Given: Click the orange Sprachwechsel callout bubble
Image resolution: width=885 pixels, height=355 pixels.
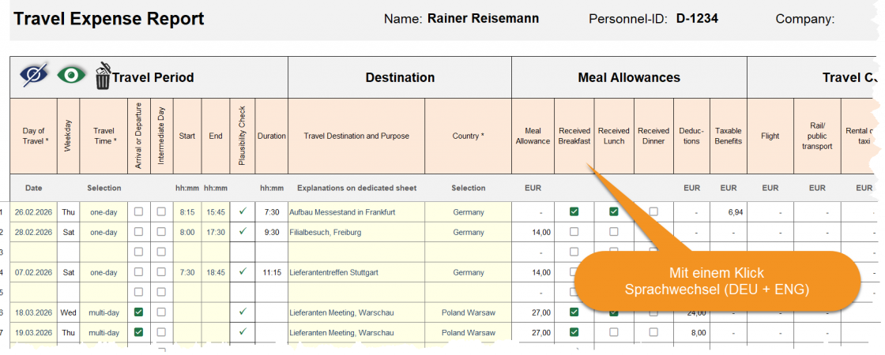Looking at the screenshot, I should click(x=715, y=282).
